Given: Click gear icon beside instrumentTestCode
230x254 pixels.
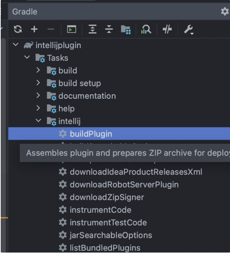Looking at the screenshot, I should [63, 223].
